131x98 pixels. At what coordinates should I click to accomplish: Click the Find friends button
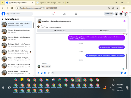(x=109, y=14)
